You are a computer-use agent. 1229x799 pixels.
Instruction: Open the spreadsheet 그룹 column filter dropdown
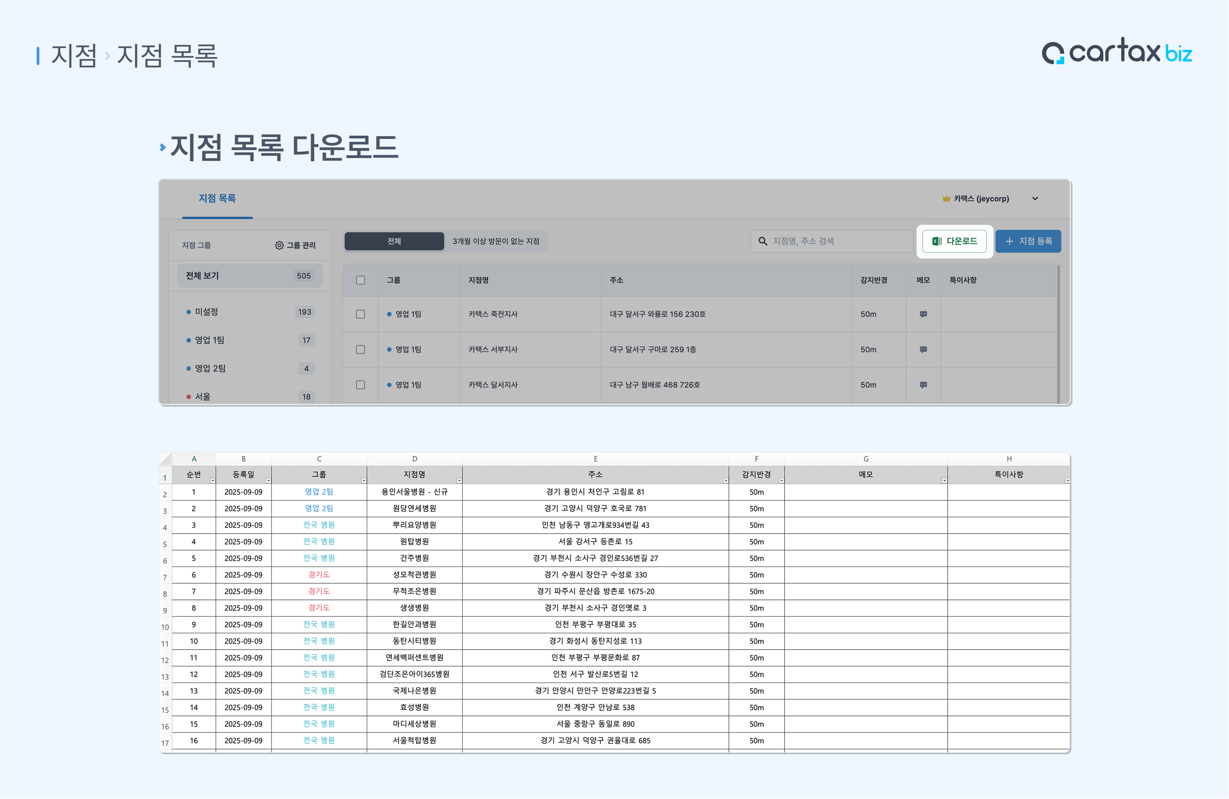click(x=364, y=481)
